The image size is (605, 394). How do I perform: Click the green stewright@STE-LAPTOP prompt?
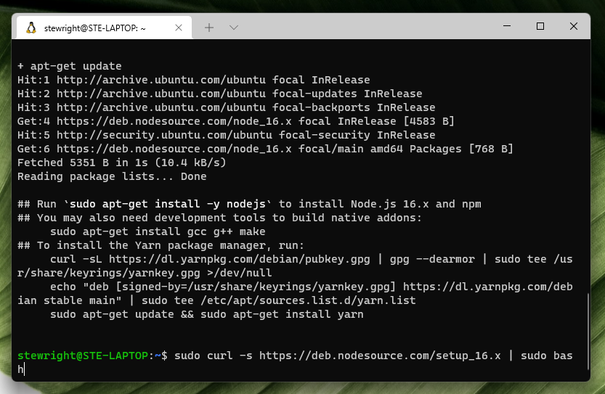83,356
